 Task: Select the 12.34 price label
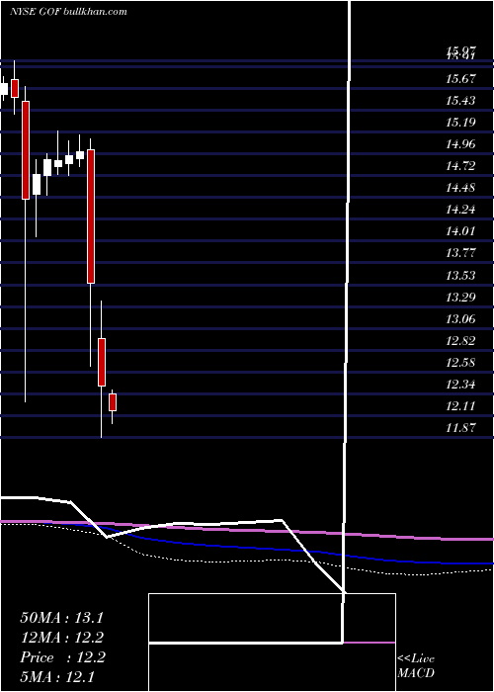(461, 385)
